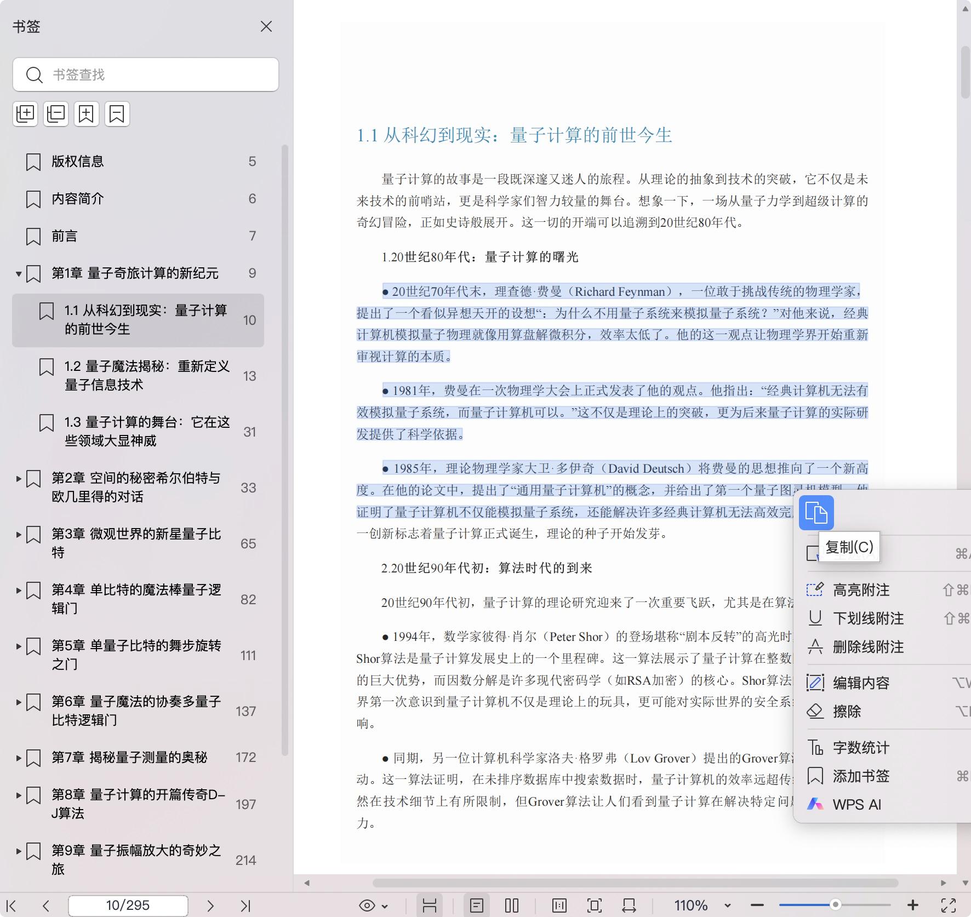971x917 pixels.
Task: Open the 110% zoom level dropdown
Action: [x=727, y=905]
